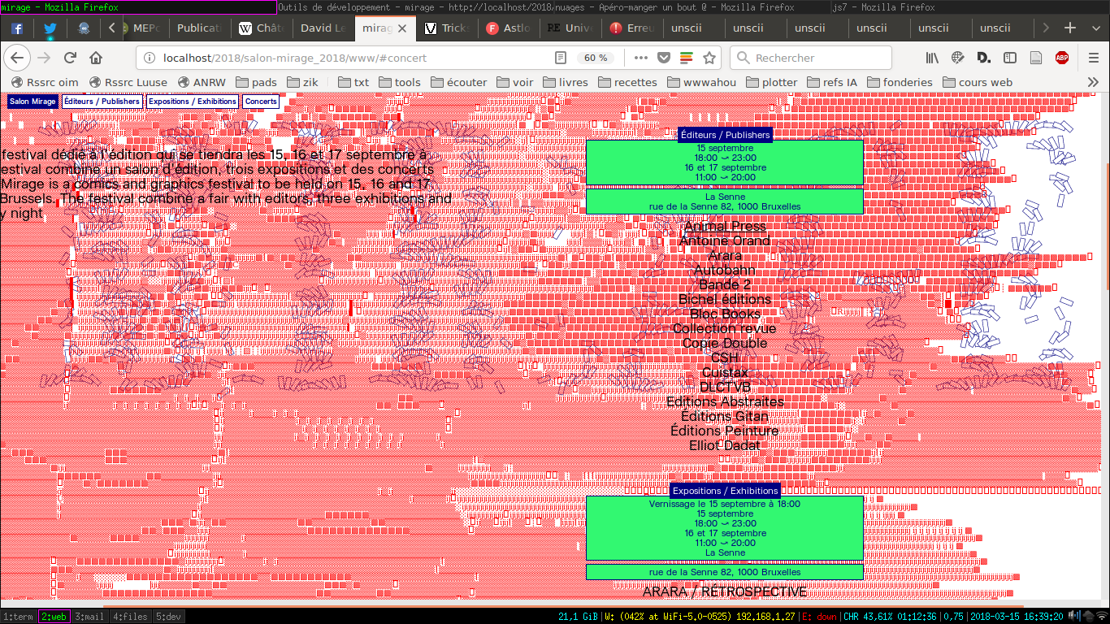Image resolution: width=1110 pixels, height=624 pixels.
Task: Toggle the sidebar panel button
Action: click(x=1010, y=58)
